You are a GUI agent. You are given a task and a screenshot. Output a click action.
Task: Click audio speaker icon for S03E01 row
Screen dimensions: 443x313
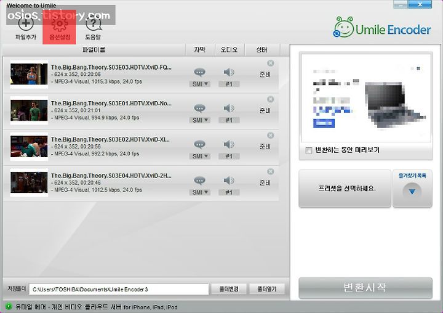229,108
